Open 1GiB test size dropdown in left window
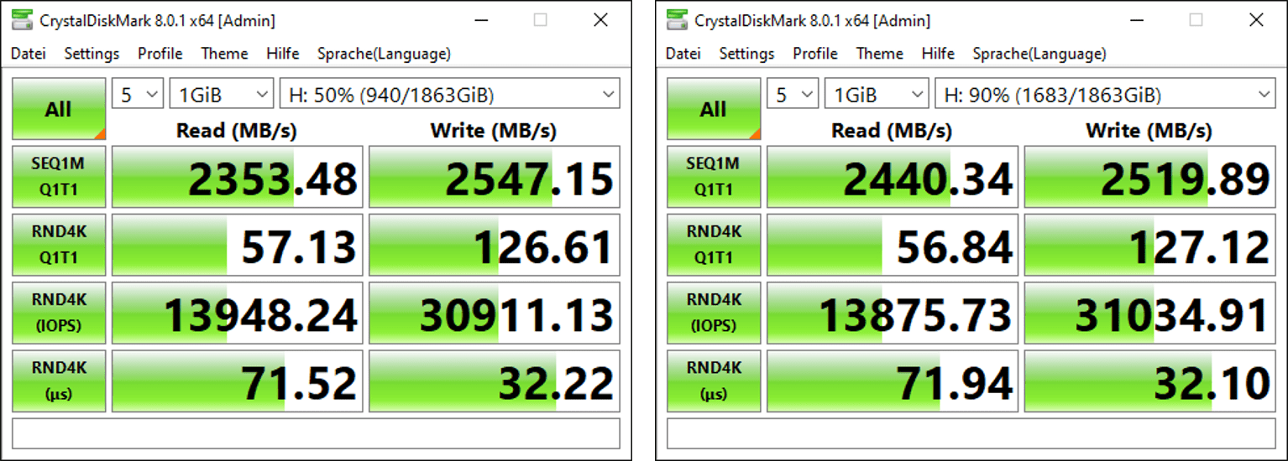 click(222, 94)
